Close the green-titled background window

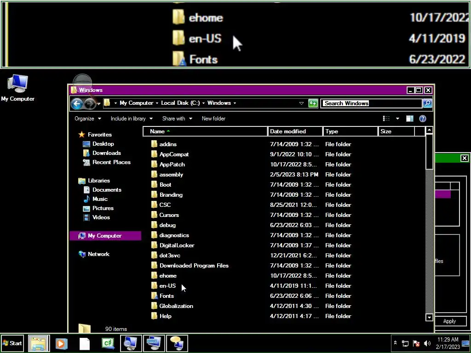point(465,158)
